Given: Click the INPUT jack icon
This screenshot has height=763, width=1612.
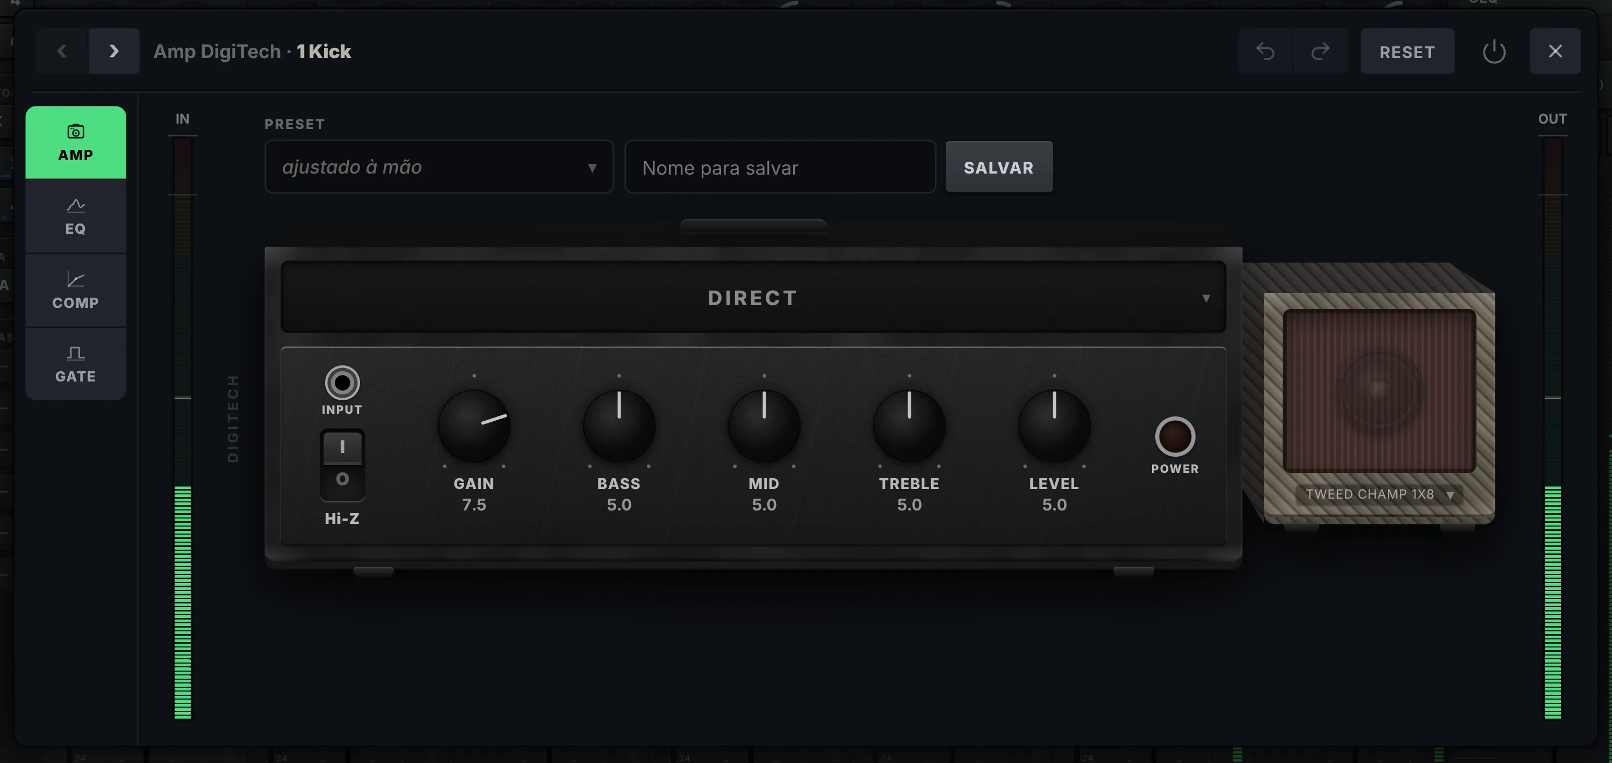Looking at the screenshot, I should point(342,383).
